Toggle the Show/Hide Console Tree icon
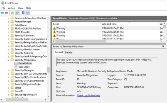Image resolution: width=167 pixels, height=103 pixels. [17, 13]
